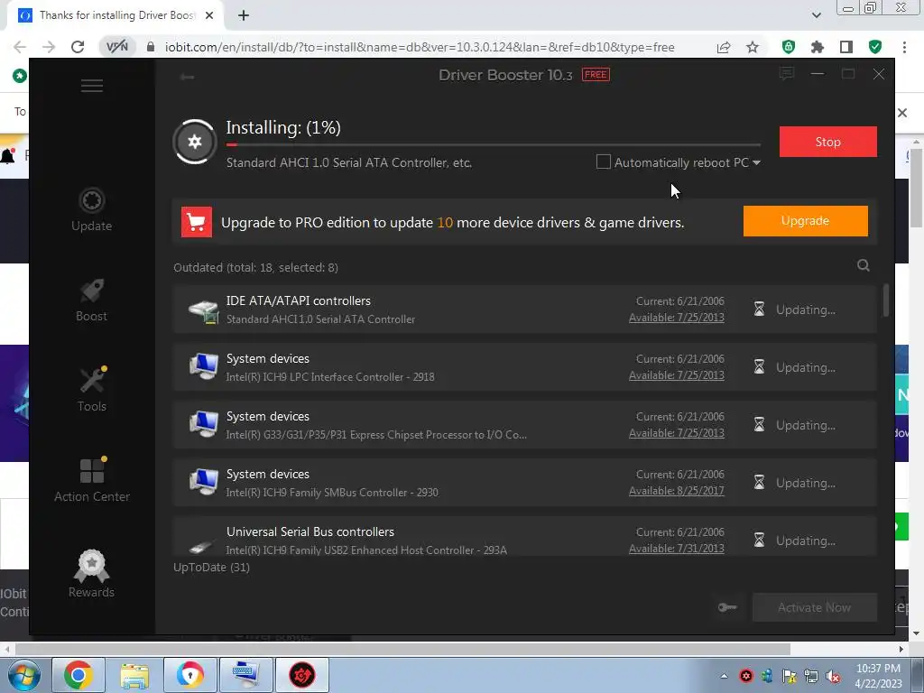Screen dimensions: 924x693
Task: Open a new Chrome tab
Action: coord(244,15)
